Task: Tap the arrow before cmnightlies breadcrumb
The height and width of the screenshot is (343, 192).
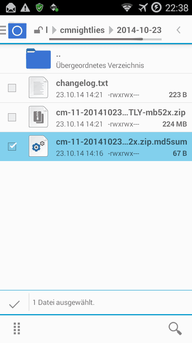Action: (x=54, y=30)
